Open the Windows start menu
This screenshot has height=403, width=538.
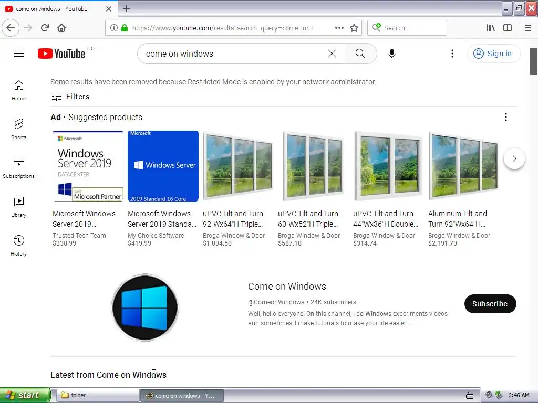point(25,395)
